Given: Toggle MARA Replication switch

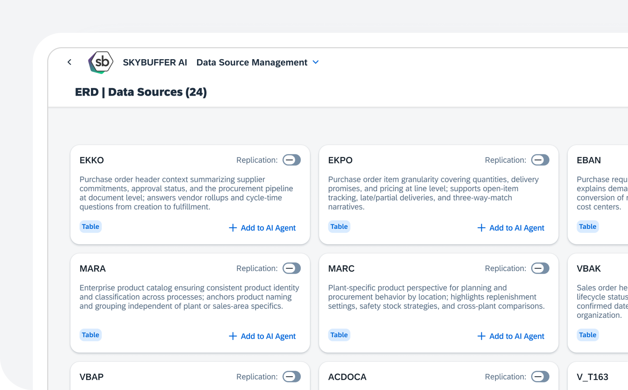Looking at the screenshot, I should coord(291,269).
